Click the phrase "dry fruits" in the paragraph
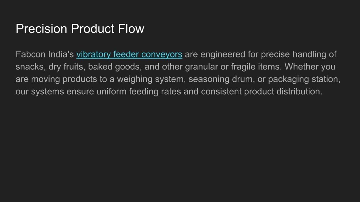 66,67
